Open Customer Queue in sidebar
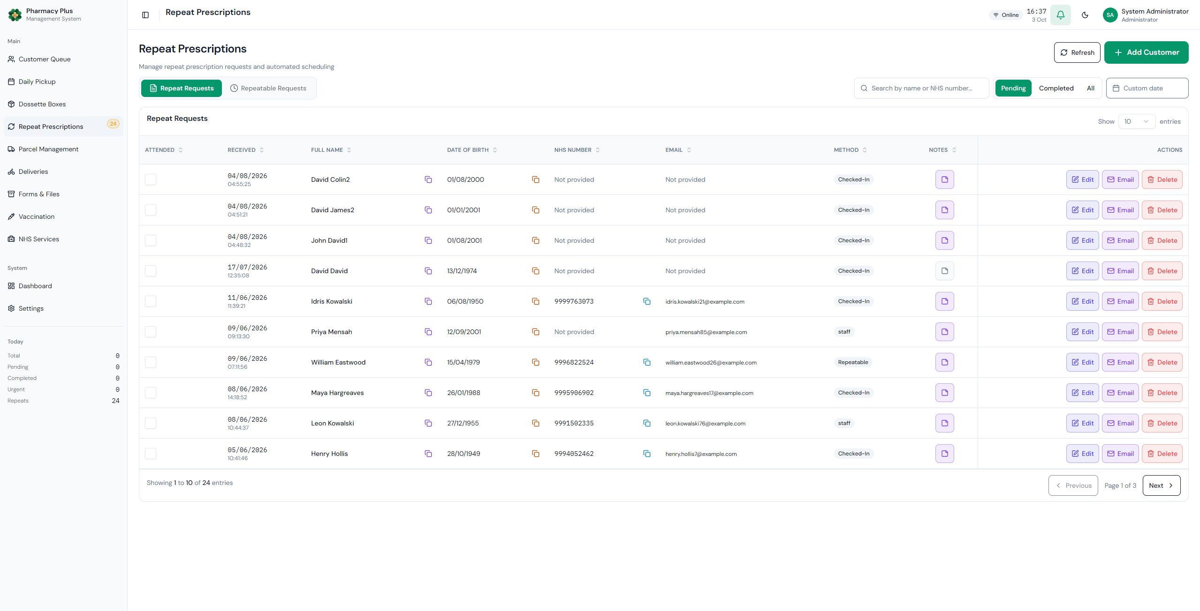This screenshot has width=1200, height=611. tap(63, 59)
